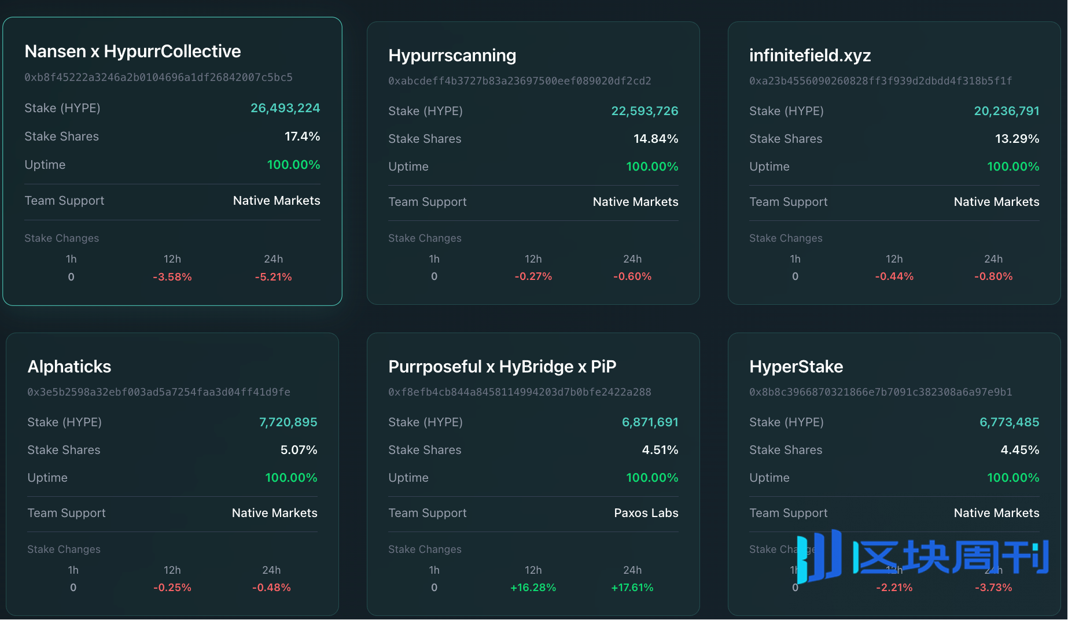The width and height of the screenshot is (1068, 620).
Task: Click stake share 13.29%
Action: [1017, 139]
